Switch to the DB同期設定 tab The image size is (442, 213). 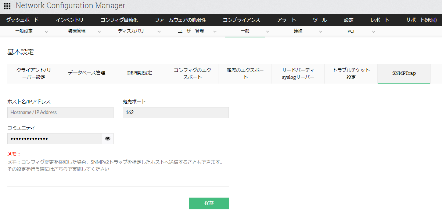[139, 73]
